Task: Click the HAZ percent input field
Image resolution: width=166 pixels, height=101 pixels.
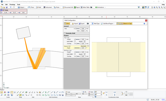Action: coord(83,31)
